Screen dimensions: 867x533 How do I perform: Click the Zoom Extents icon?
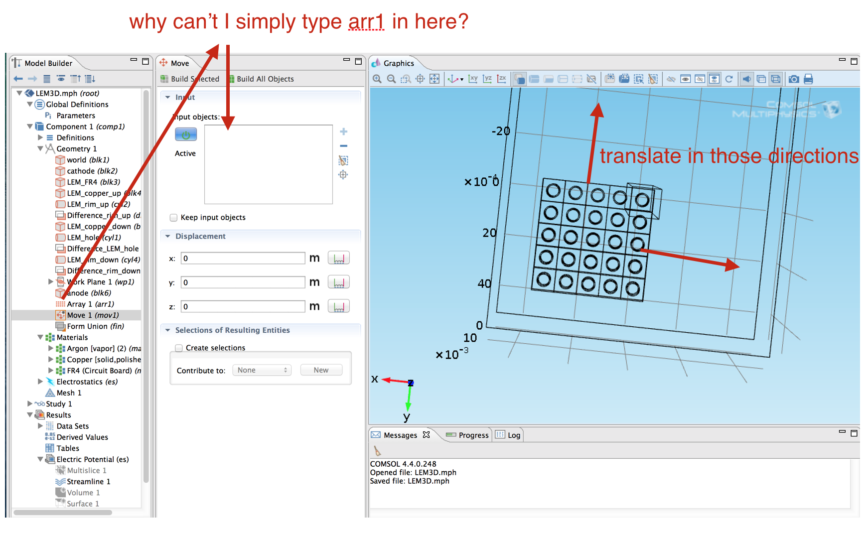point(434,79)
